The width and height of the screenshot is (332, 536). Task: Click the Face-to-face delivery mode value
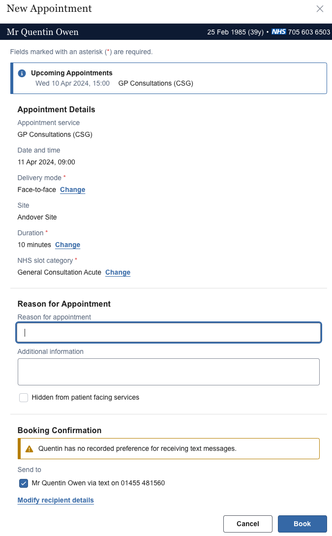coord(37,190)
